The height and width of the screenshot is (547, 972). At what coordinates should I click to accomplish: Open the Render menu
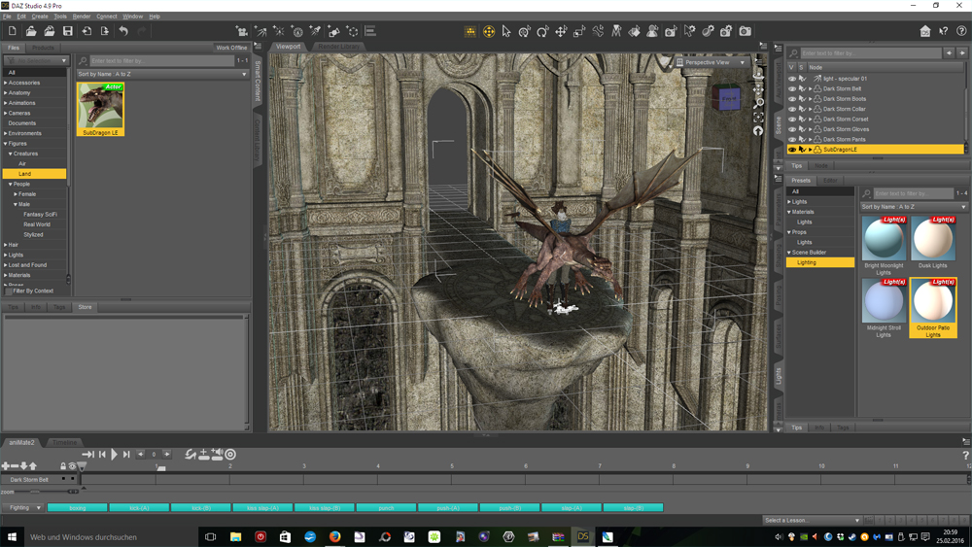[82, 17]
